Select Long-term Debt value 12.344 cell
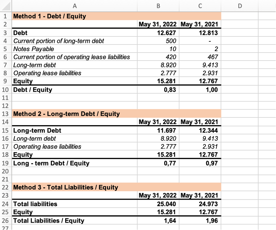Viewport: 276px width, 230px height. pyautogui.click(x=208, y=130)
